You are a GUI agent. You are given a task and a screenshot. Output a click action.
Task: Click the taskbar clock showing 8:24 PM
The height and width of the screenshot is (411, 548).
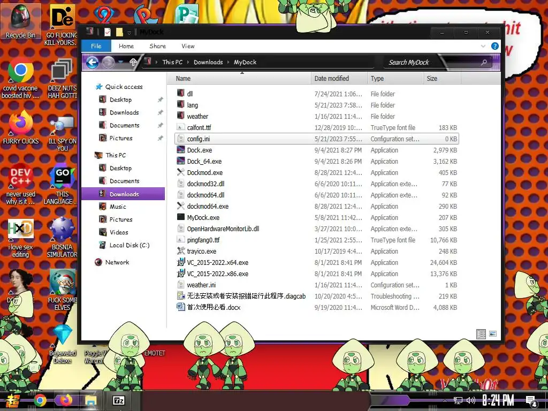click(498, 400)
